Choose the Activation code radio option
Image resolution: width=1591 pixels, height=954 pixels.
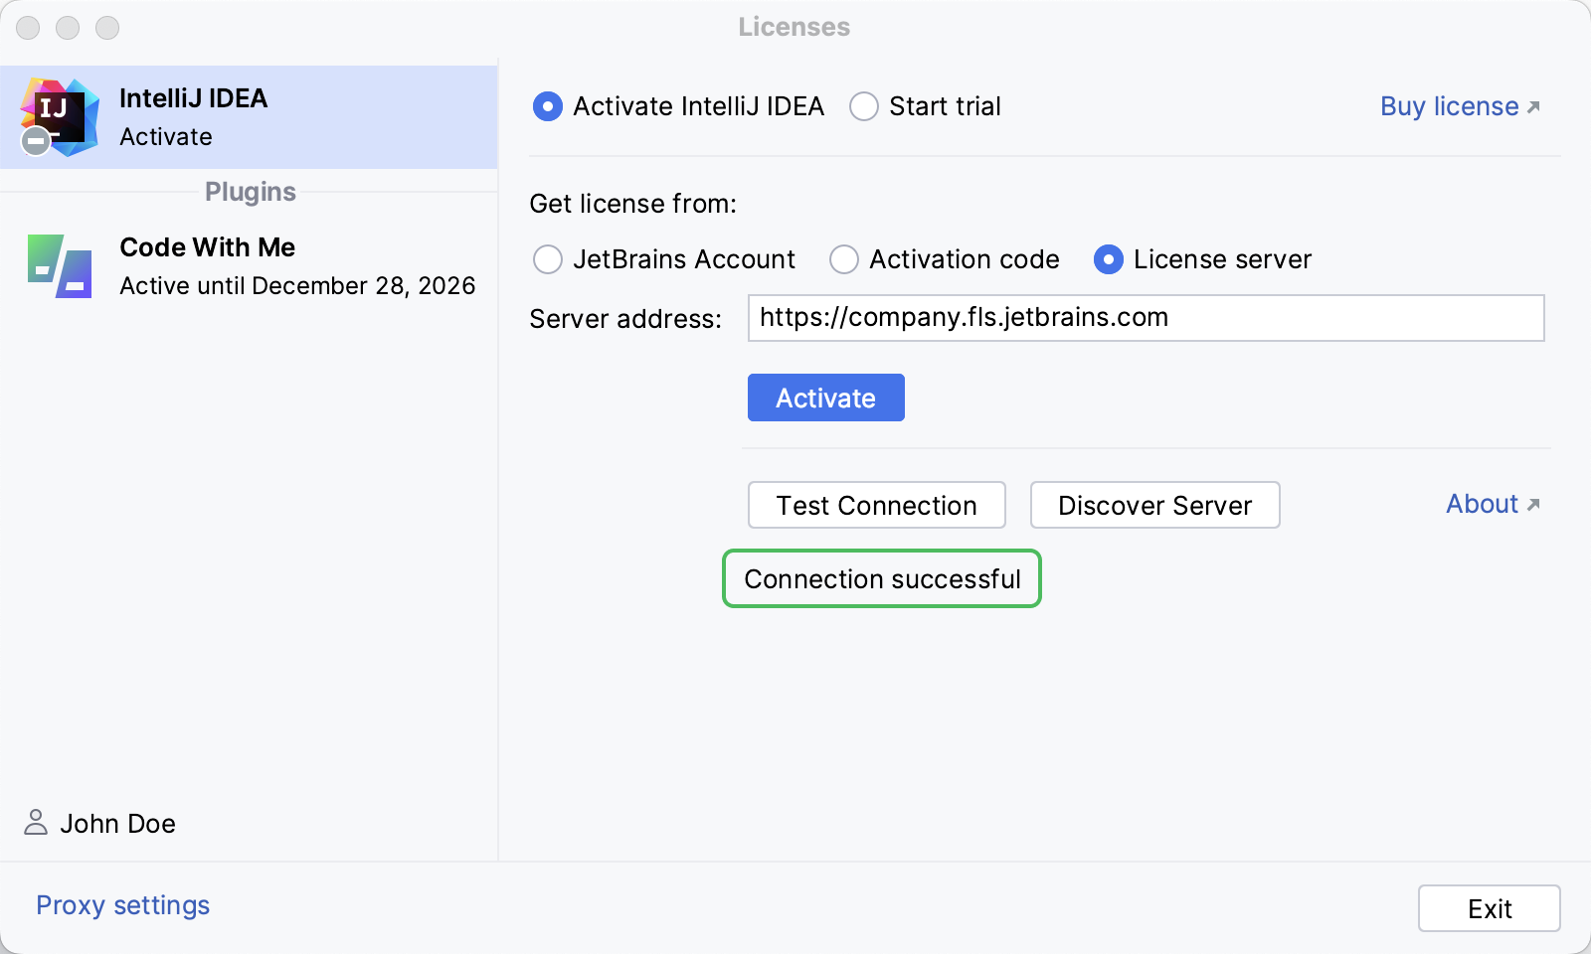pyautogui.click(x=844, y=259)
